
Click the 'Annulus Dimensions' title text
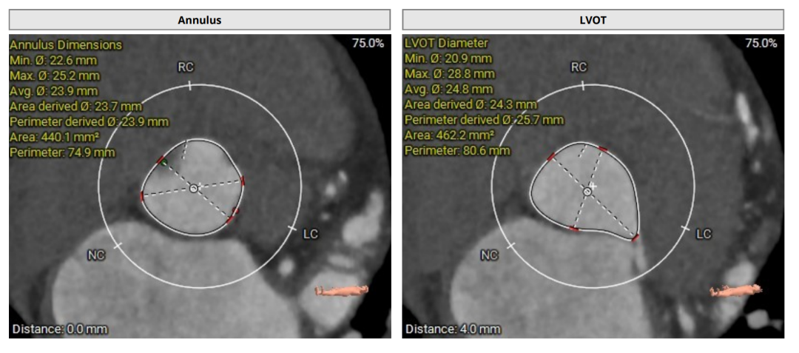(x=67, y=45)
